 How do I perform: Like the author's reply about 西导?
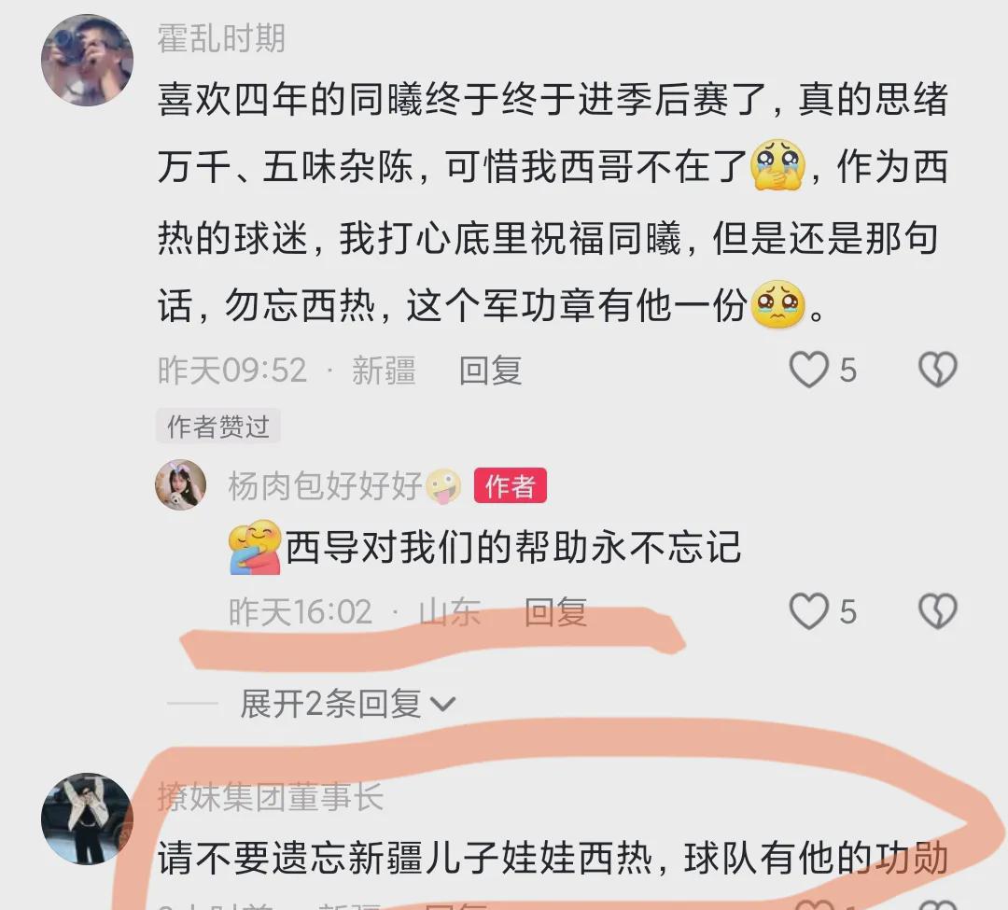pos(808,610)
